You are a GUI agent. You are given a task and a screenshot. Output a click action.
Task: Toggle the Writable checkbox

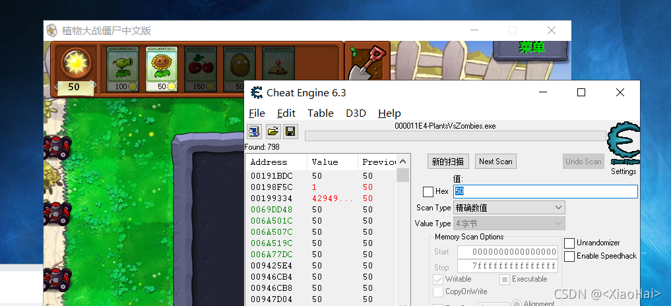(438, 279)
